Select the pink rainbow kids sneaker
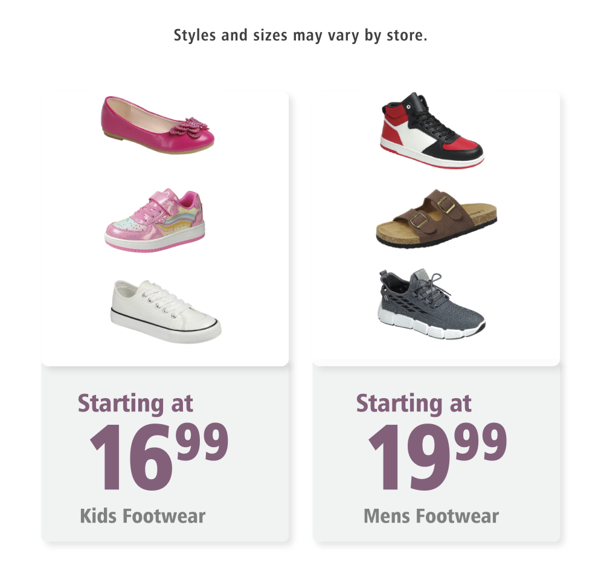 click(x=155, y=221)
